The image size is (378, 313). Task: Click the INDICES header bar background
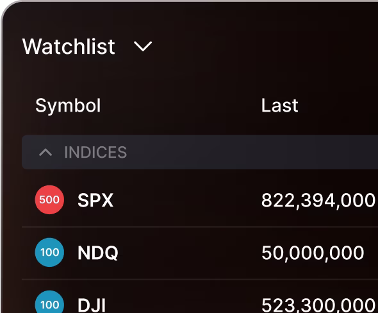click(x=241, y=152)
